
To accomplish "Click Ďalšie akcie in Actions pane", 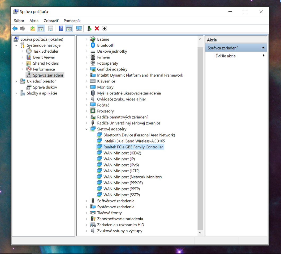I will click(226, 56).
